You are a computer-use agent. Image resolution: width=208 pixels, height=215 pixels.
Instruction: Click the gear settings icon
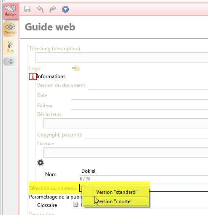click(x=41, y=163)
